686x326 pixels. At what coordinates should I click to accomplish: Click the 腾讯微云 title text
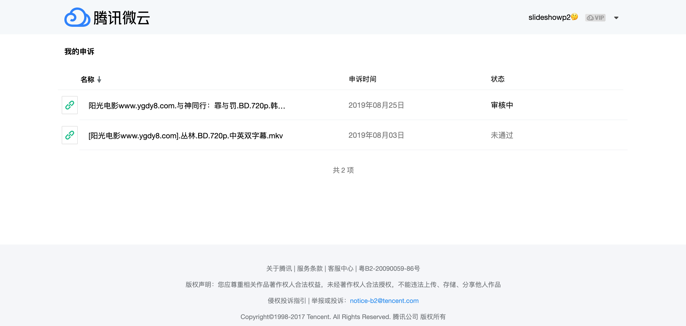[x=121, y=18]
